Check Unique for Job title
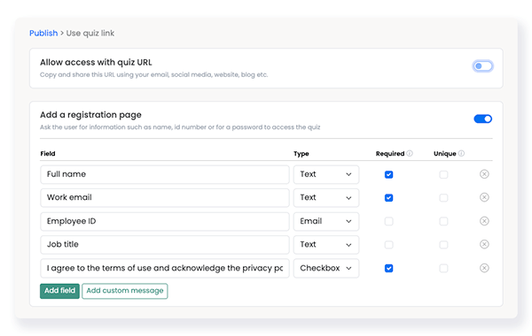Screen dimensions: 532x336 coord(443,245)
